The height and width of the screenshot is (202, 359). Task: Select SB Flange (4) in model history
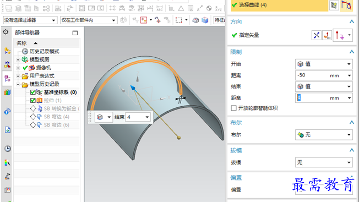56,117
